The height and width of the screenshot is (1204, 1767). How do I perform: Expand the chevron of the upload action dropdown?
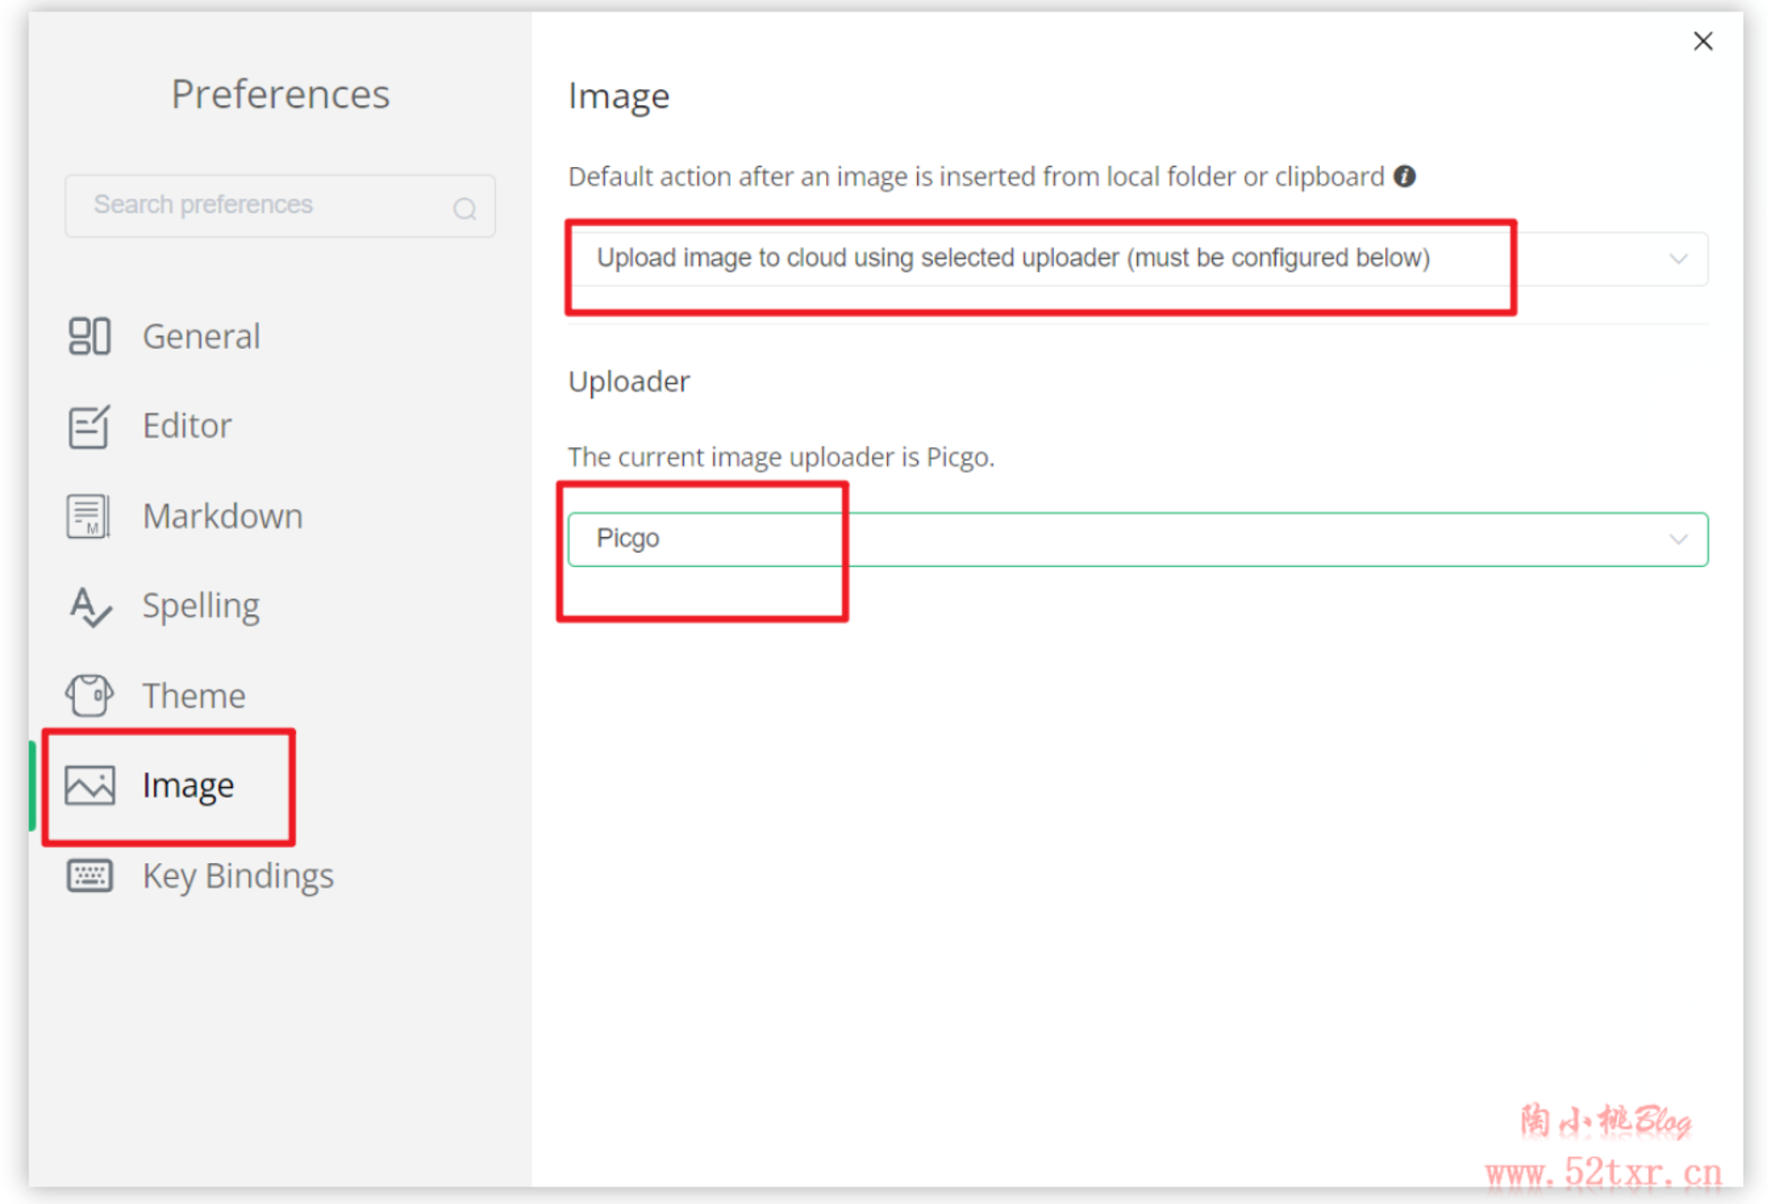tap(1678, 259)
